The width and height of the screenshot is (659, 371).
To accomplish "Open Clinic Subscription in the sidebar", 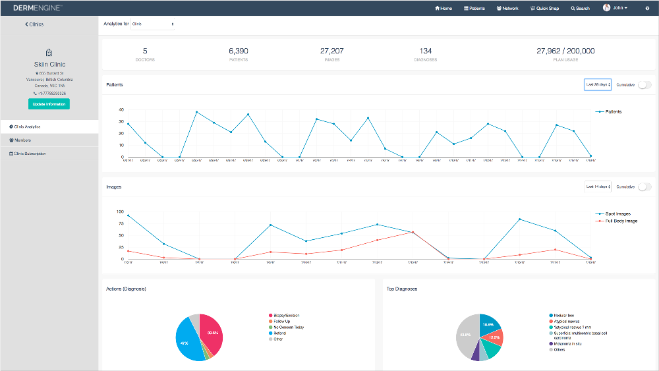I will (x=30, y=154).
